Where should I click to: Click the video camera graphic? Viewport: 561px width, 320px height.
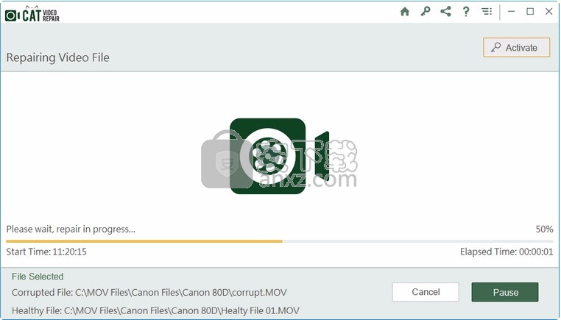(x=279, y=156)
